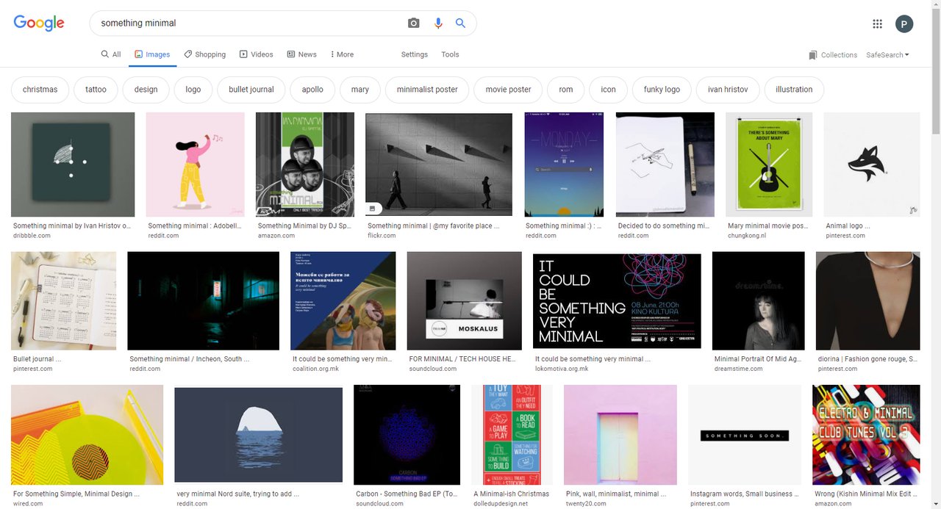Filter by the tattoo chip
The image size is (941, 509).
[96, 90]
